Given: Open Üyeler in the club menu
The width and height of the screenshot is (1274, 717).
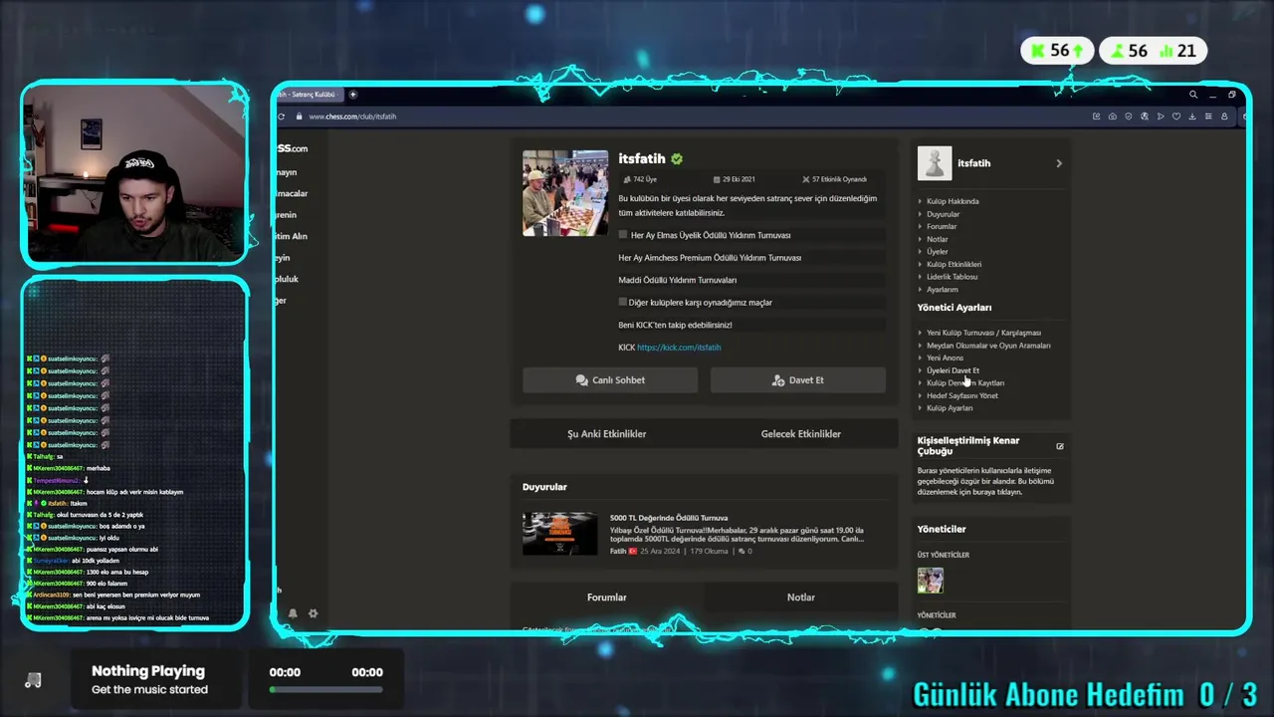Looking at the screenshot, I should point(938,252).
